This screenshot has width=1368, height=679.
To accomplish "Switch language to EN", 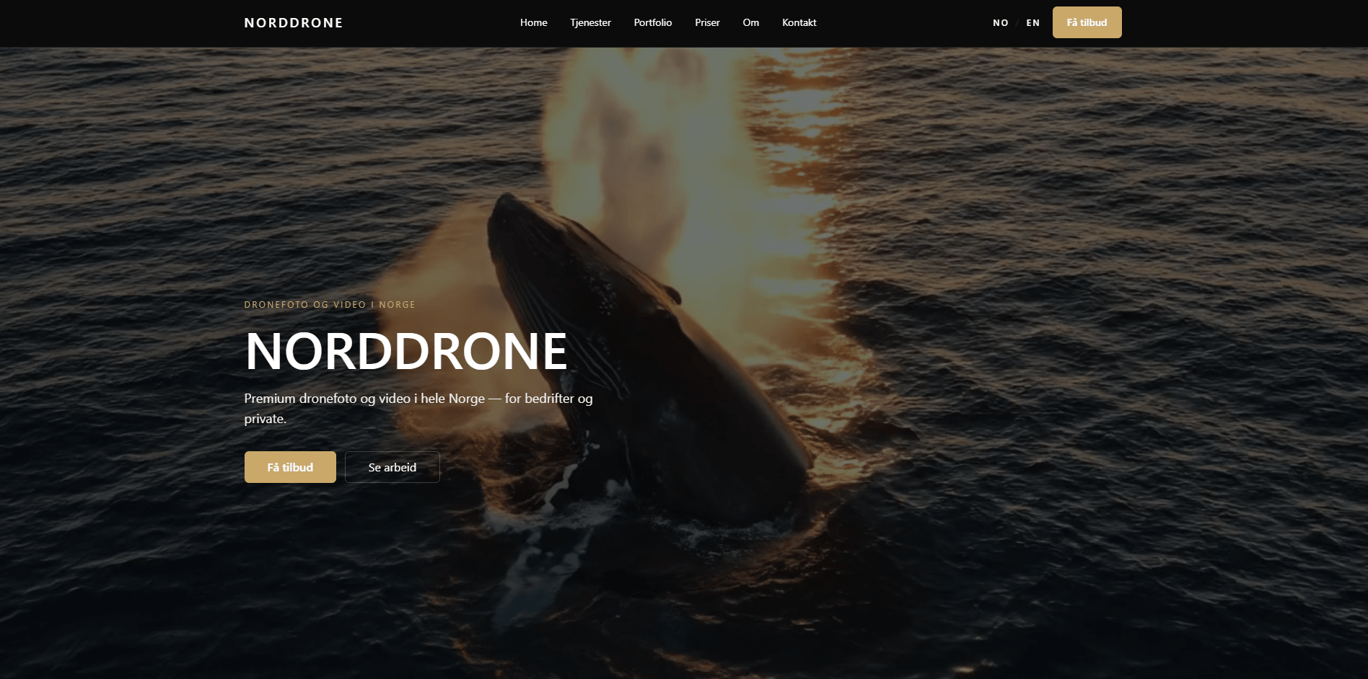I will click(1033, 22).
